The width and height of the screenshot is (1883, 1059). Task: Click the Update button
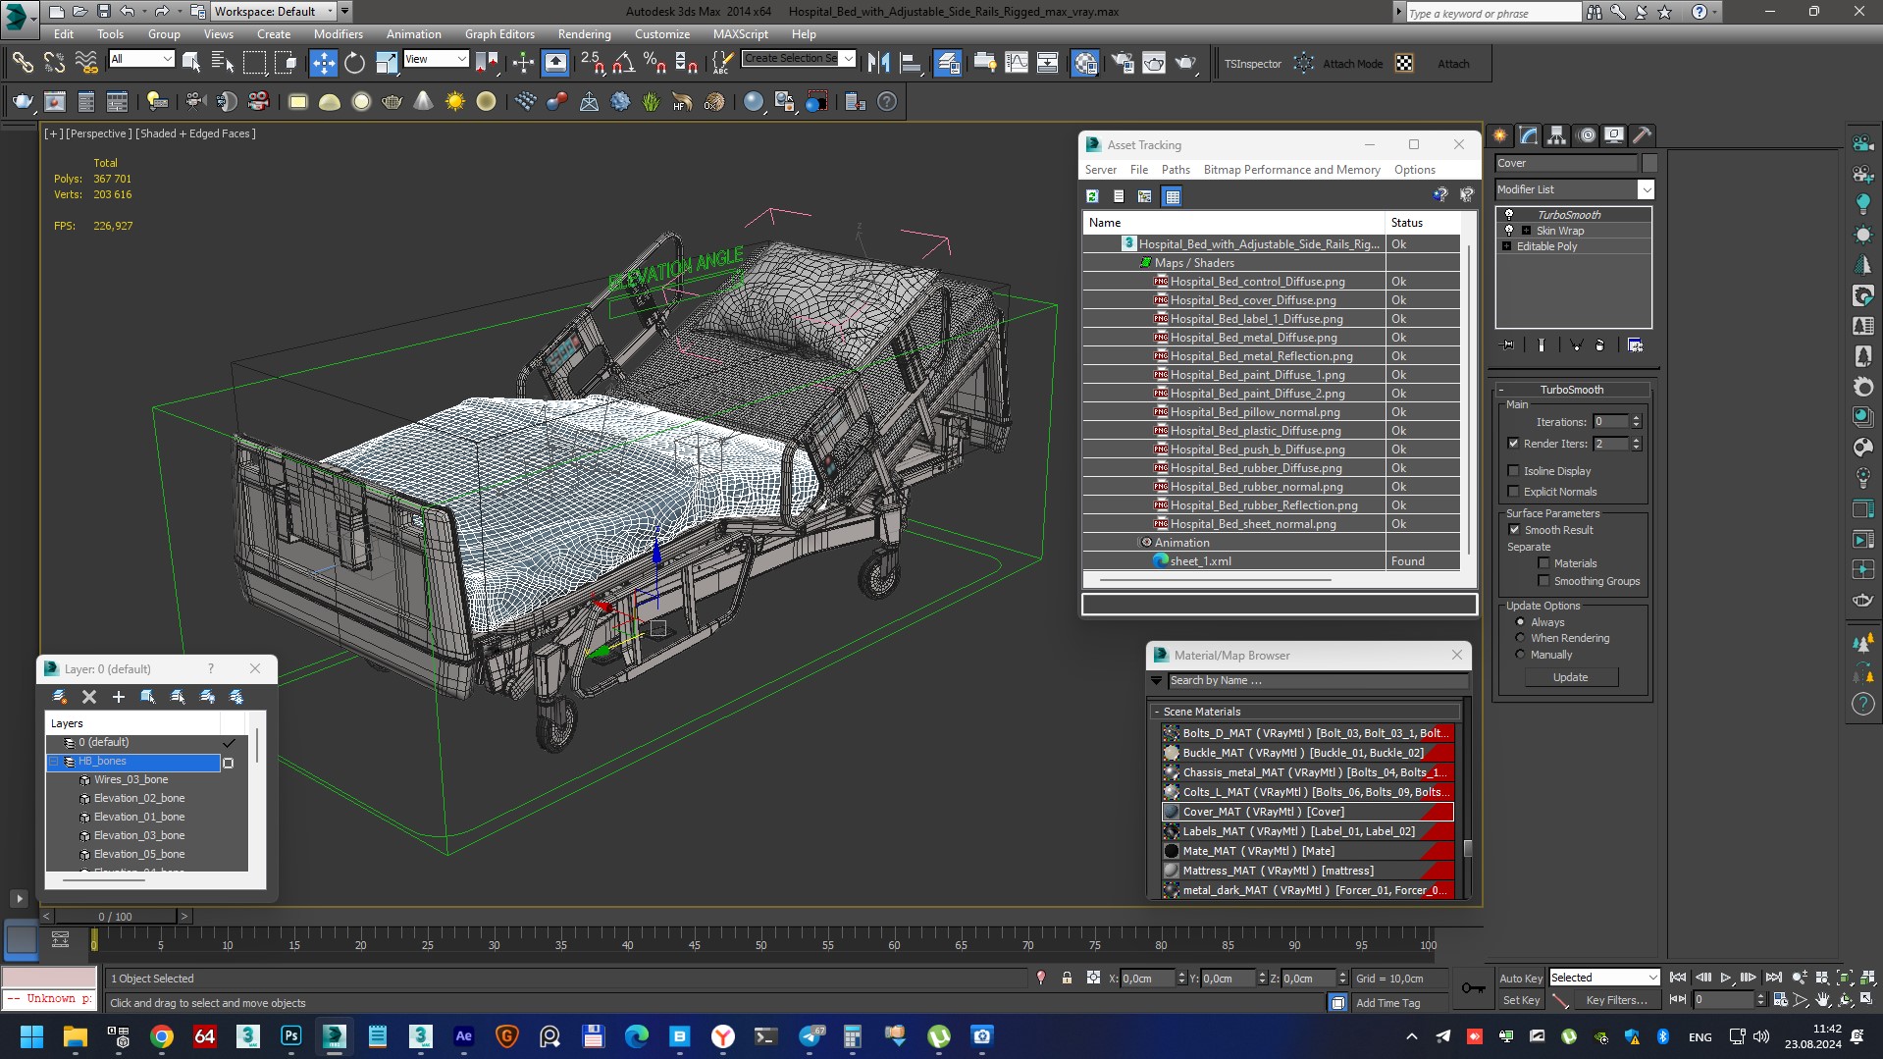click(1570, 677)
